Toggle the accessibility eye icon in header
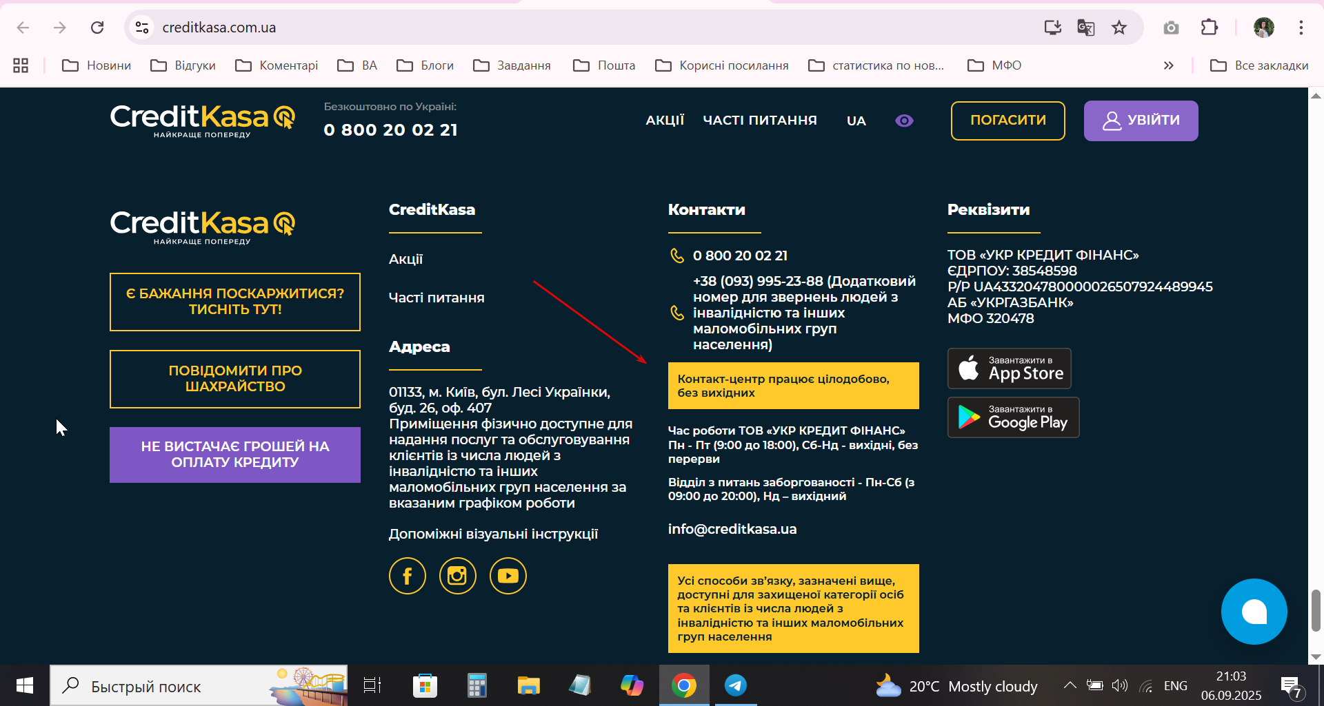The width and height of the screenshot is (1324, 706). pyautogui.click(x=904, y=121)
